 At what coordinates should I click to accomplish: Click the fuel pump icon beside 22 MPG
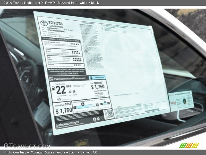53,88
